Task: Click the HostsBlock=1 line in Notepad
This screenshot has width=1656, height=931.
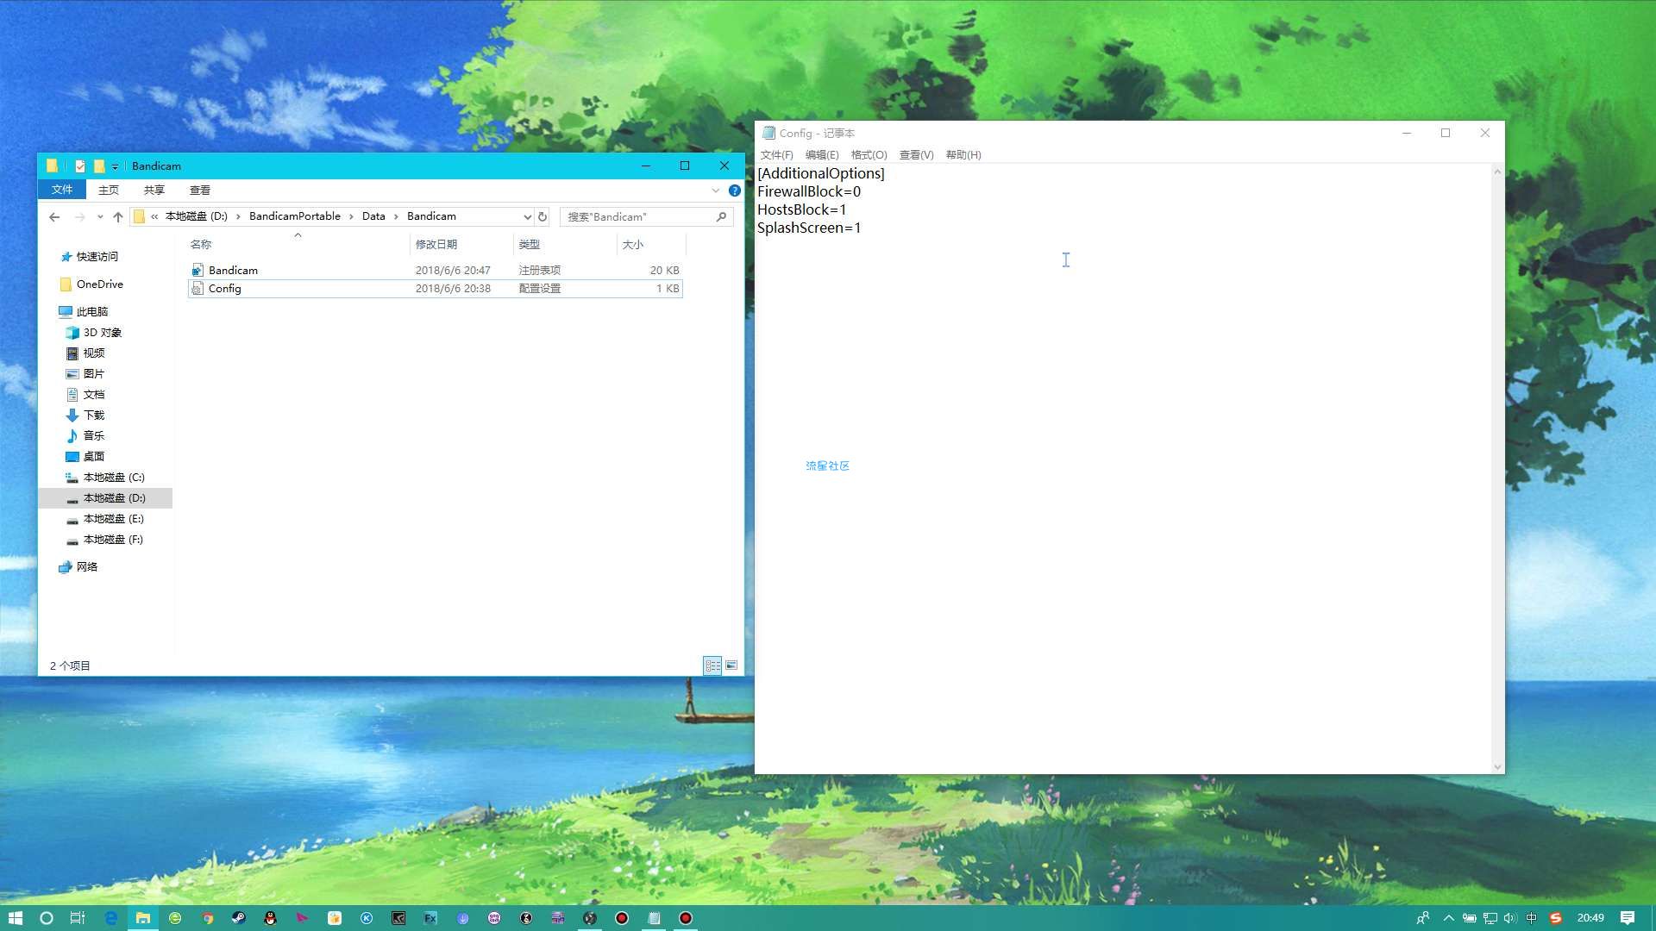Action: click(x=801, y=209)
